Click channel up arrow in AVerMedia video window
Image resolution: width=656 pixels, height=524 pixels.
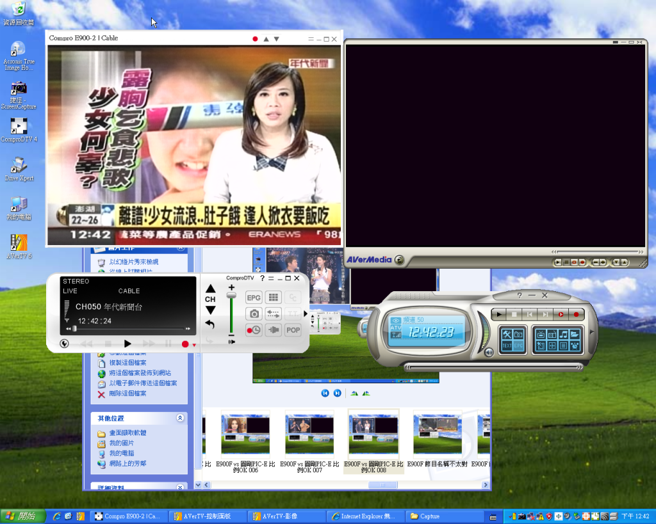click(624, 262)
